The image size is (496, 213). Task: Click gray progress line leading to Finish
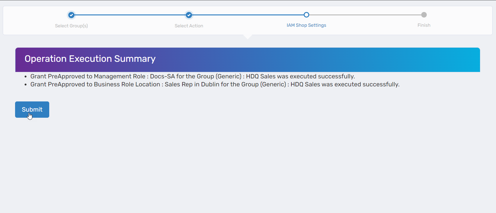pos(365,15)
